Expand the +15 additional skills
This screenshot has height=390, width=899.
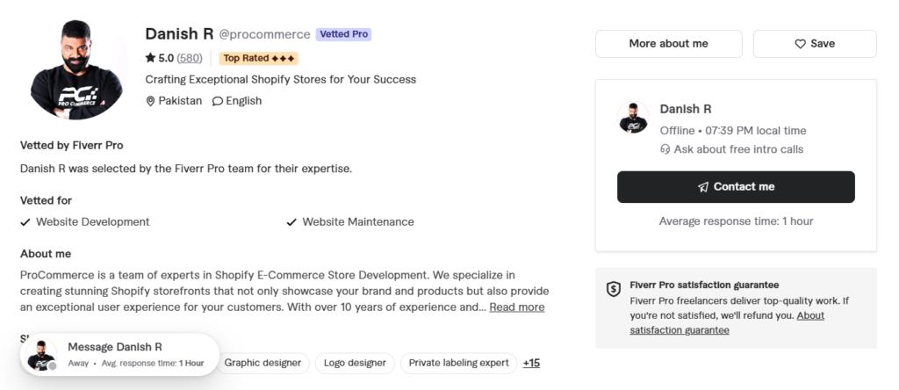(x=531, y=363)
